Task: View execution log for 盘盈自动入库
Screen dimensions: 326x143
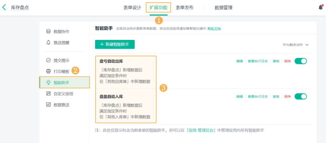Action: point(258,96)
